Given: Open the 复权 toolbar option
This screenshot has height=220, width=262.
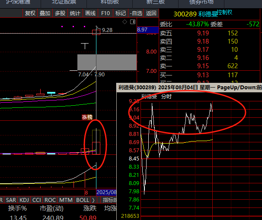Looking at the screenshot, I should coord(30,13).
